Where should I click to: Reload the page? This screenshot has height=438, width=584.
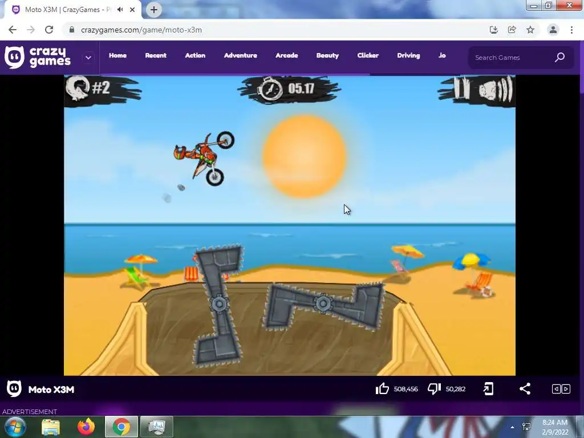(x=49, y=30)
